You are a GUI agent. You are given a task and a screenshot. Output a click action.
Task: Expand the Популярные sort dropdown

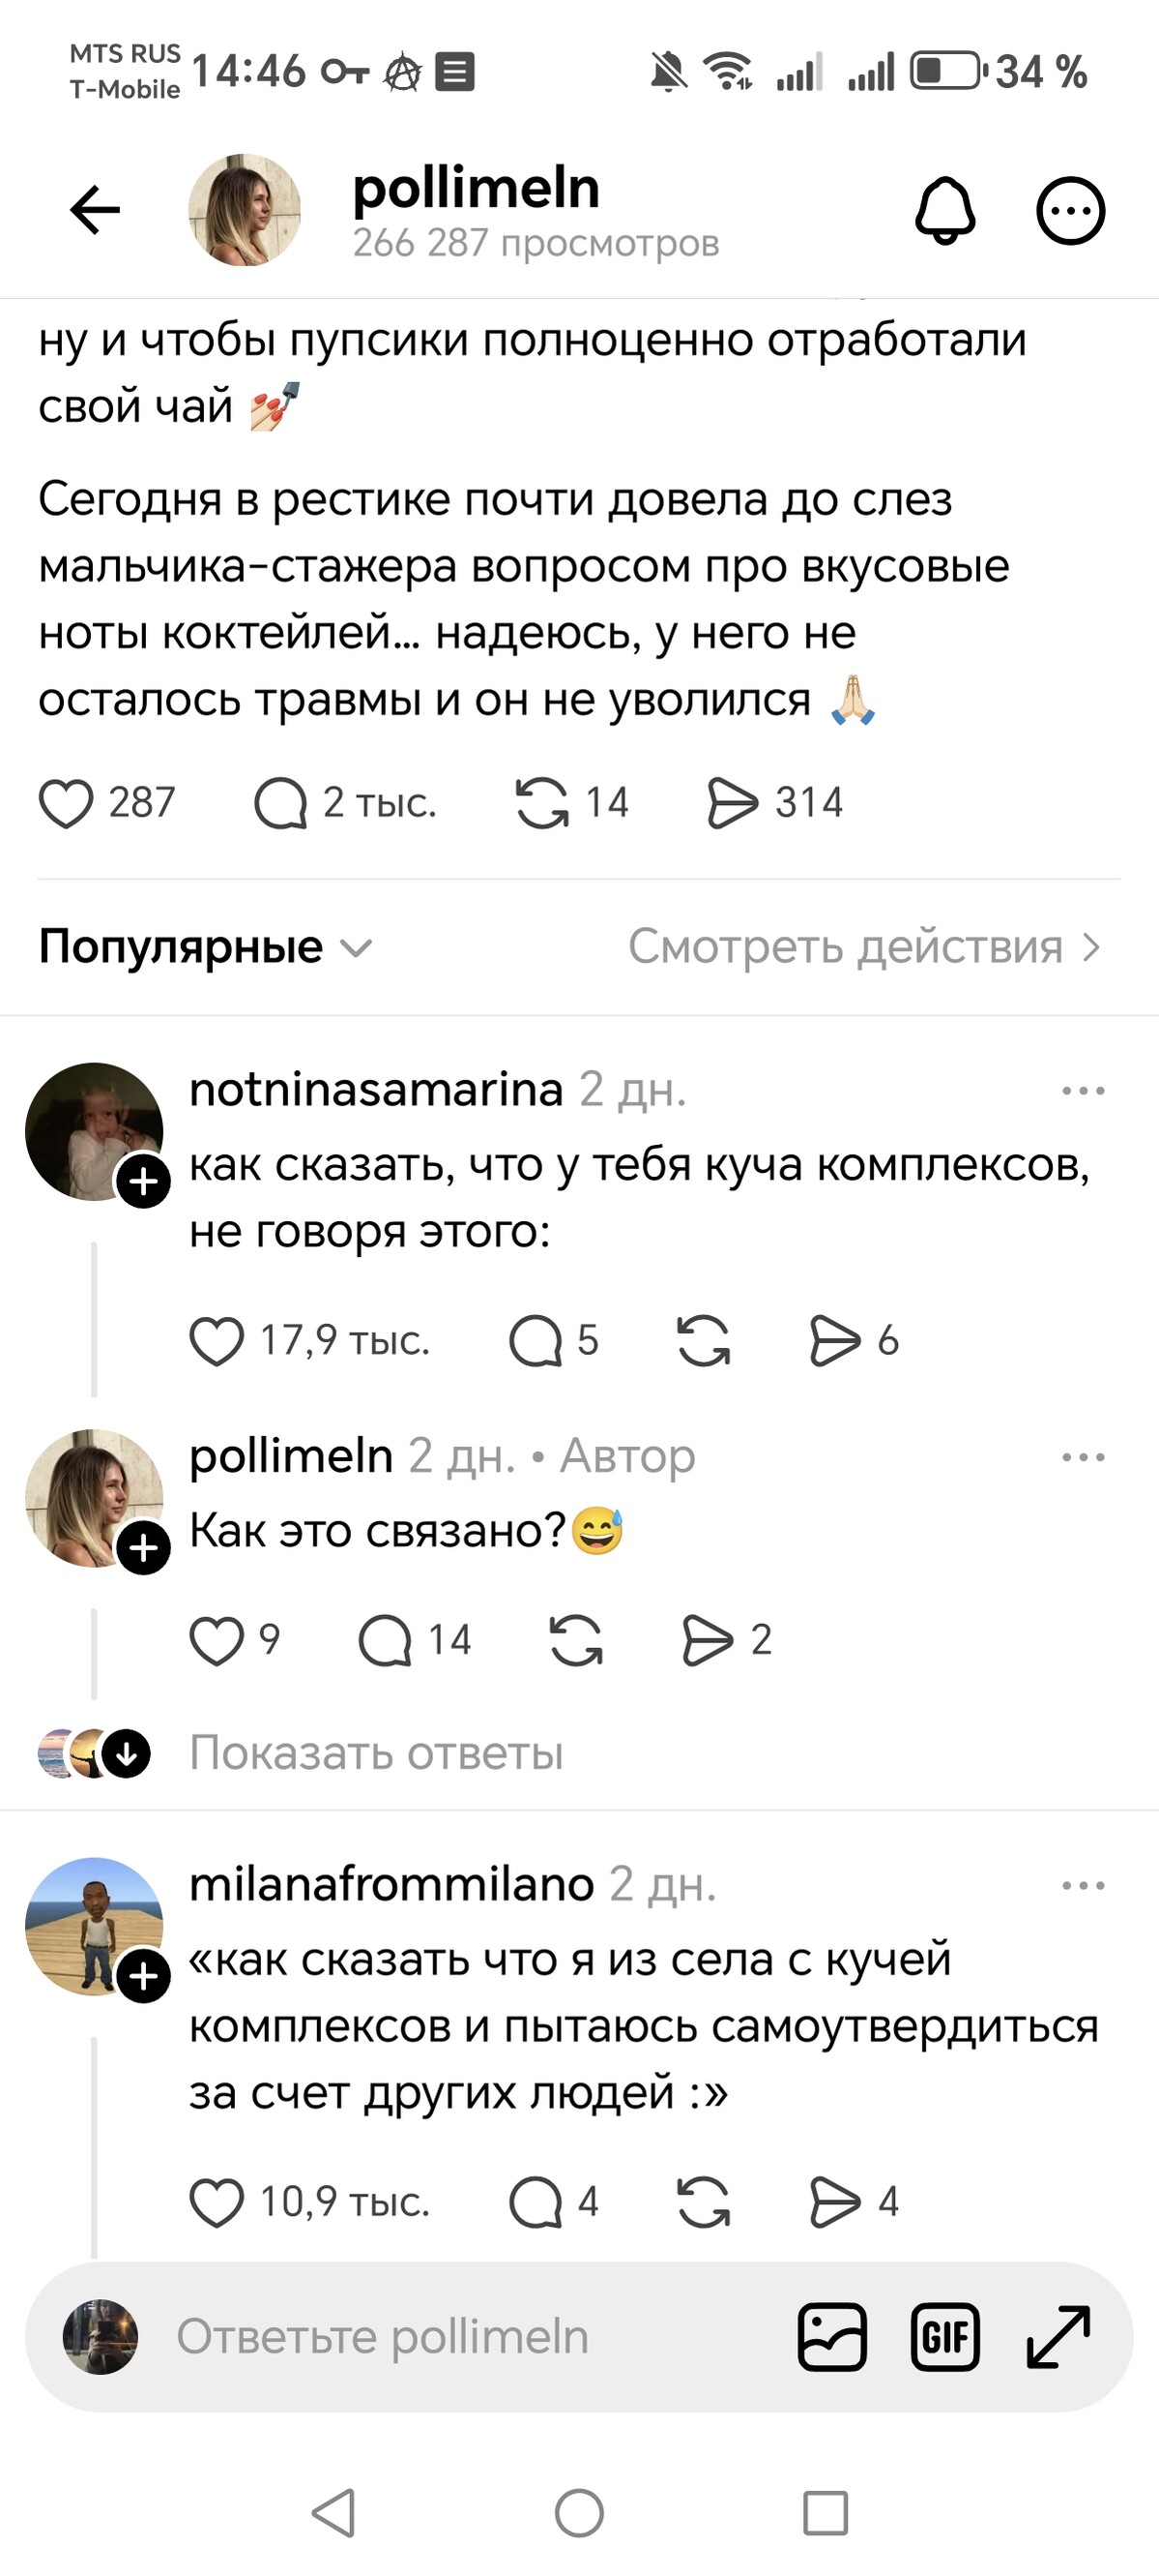click(205, 946)
